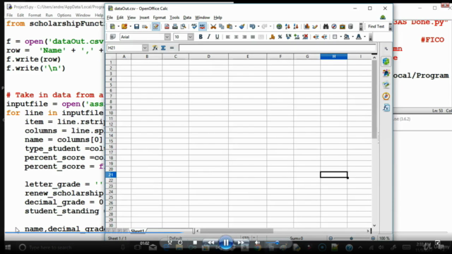452x254 pixels.
Task: Center cell text horizontally
Action: click(236, 37)
